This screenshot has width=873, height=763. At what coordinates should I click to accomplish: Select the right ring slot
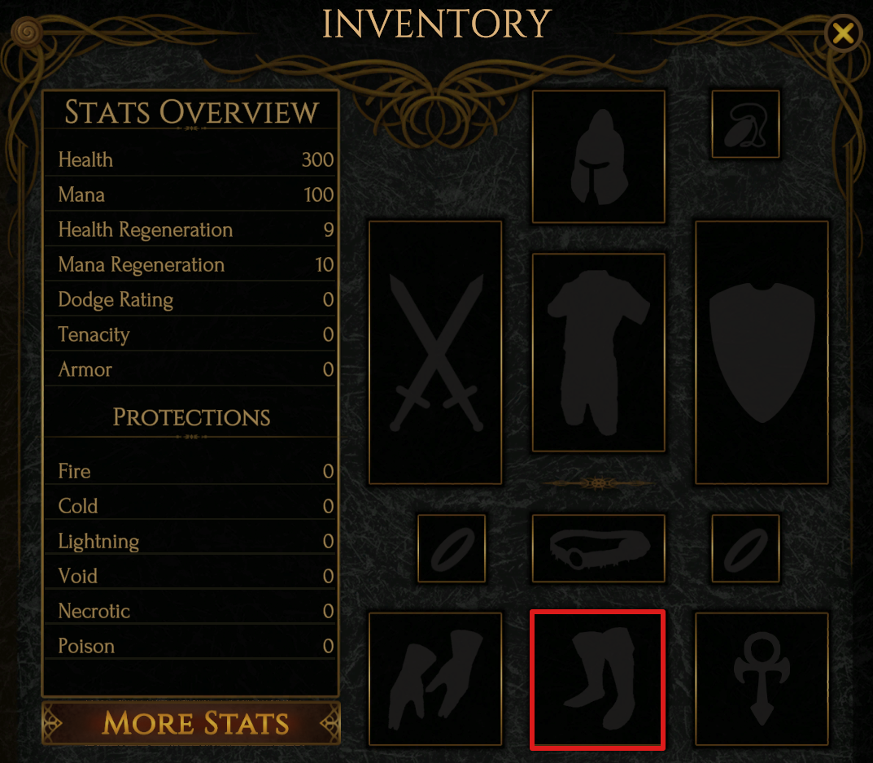pos(745,548)
